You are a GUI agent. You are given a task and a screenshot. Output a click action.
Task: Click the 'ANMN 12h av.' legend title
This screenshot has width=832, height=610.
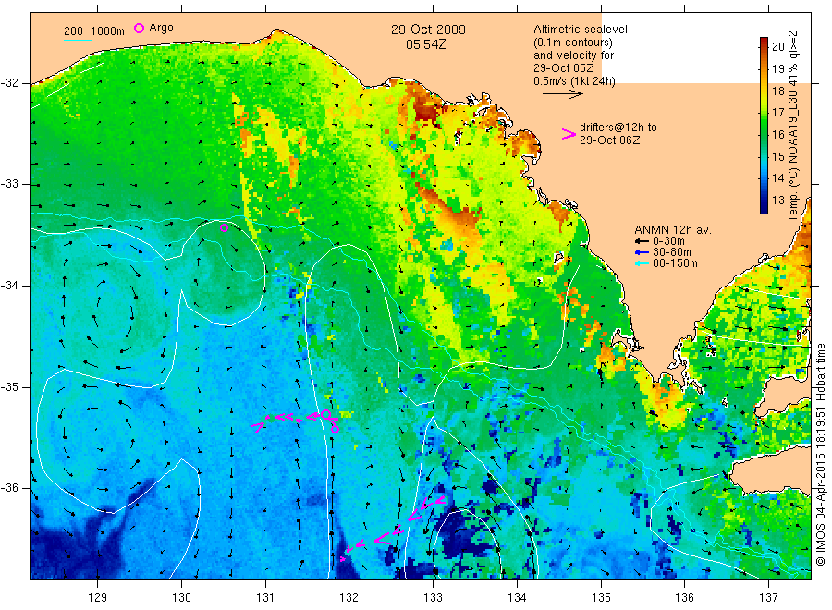click(672, 230)
